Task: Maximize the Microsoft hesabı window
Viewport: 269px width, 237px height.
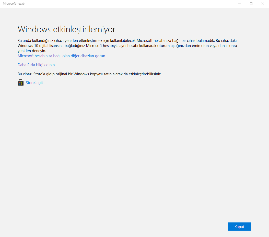Action: (x=251, y=4)
